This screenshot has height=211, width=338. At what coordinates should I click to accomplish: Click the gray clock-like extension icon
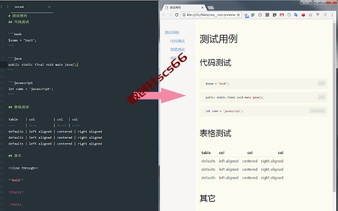click(289, 15)
